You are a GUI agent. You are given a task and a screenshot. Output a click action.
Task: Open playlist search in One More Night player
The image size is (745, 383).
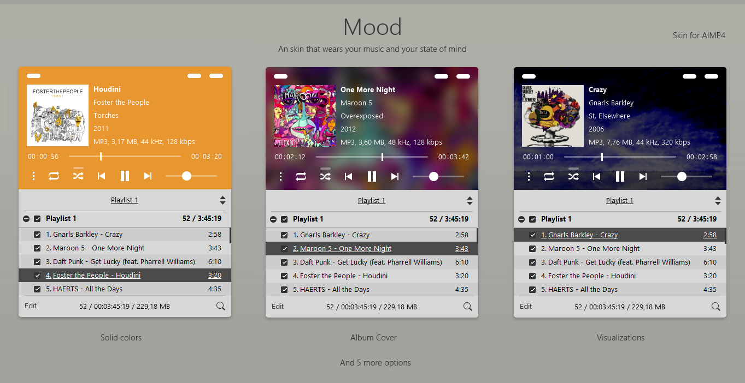(467, 307)
